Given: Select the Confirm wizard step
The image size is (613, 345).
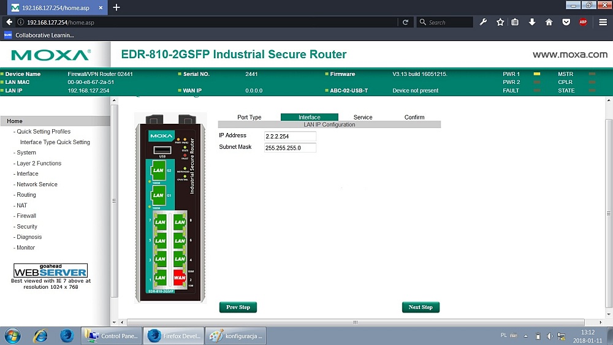Looking at the screenshot, I should (414, 117).
